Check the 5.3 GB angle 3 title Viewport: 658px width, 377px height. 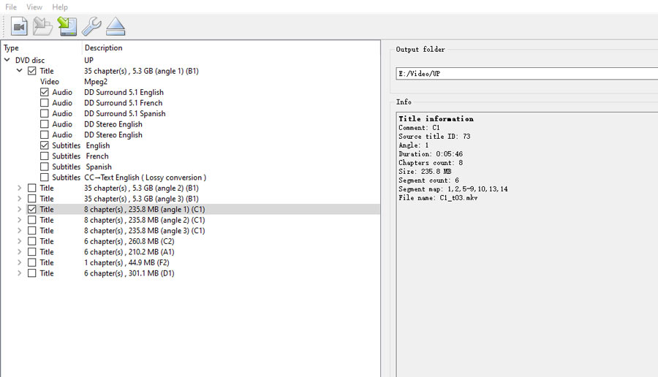click(32, 198)
